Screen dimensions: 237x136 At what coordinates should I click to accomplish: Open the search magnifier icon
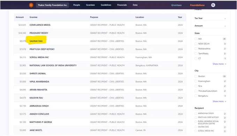tap(213, 5)
